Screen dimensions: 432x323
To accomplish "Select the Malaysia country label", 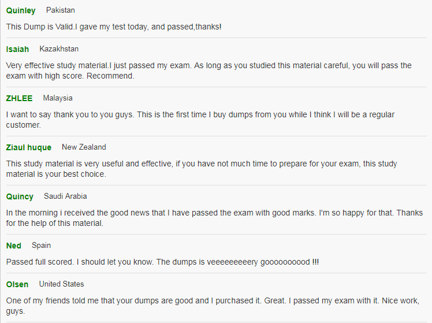I will (x=58, y=98).
